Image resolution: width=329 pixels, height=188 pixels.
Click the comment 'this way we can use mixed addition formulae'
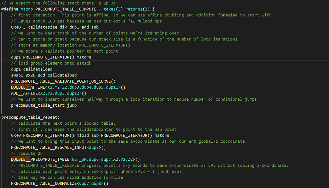pyautogui.click(x=67, y=177)
